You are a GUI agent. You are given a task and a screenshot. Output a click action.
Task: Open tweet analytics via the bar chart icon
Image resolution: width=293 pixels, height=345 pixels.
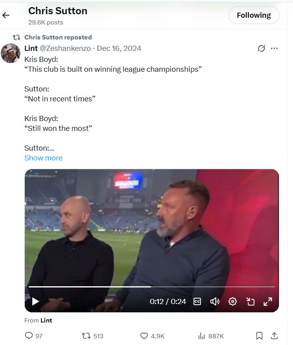pos(201,336)
